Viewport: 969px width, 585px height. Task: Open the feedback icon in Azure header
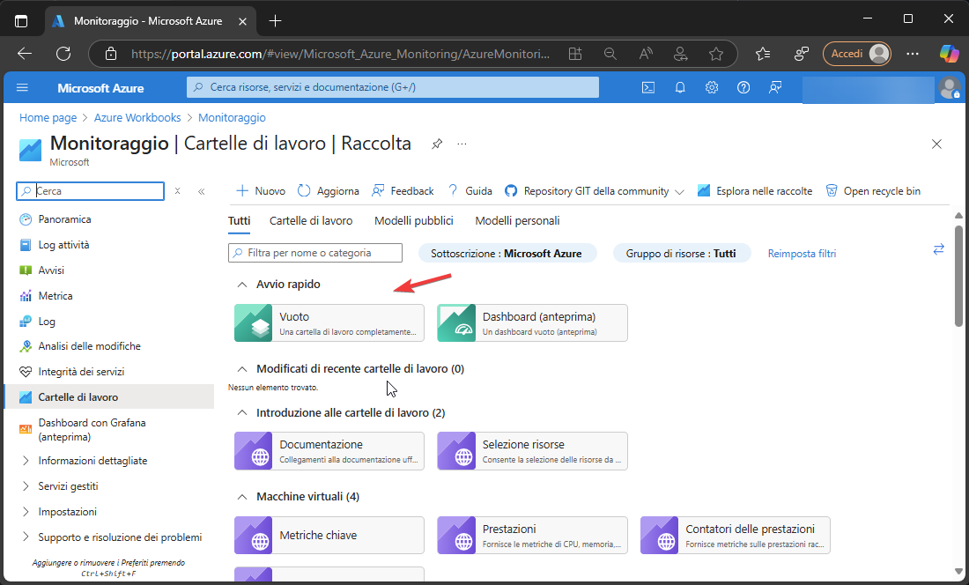[x=775, y=87]
